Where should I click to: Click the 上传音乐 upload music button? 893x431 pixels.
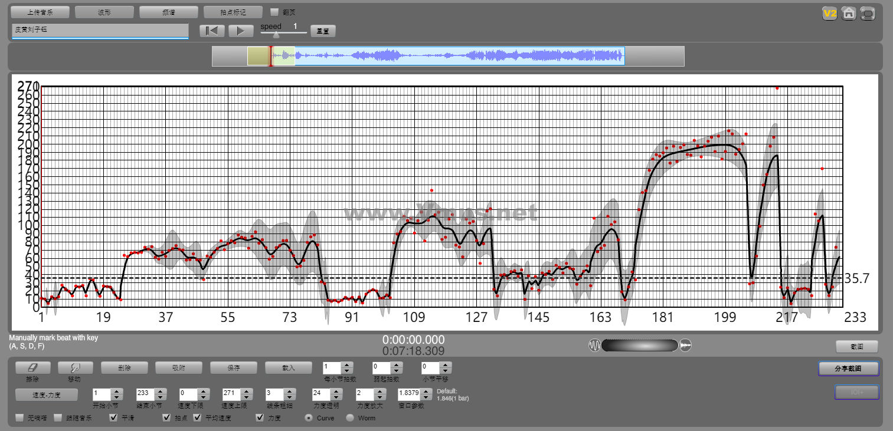click(40, 12)
